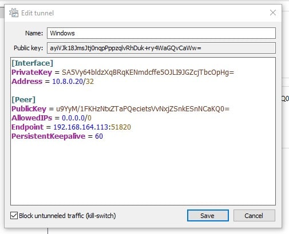Screen dimensions: 289x234
Task: Click the PersistentKeepalive value 60
Action: [99, 136]
